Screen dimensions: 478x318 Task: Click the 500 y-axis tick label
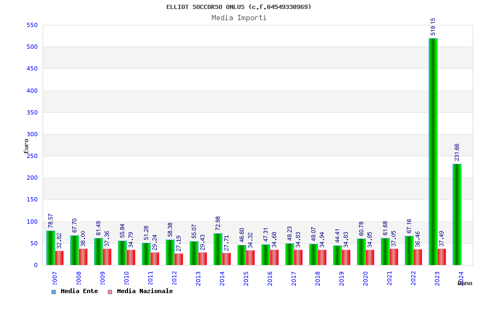[x=32, y=47]
